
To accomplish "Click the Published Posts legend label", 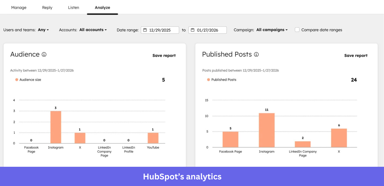I will (x=224, y=80).
